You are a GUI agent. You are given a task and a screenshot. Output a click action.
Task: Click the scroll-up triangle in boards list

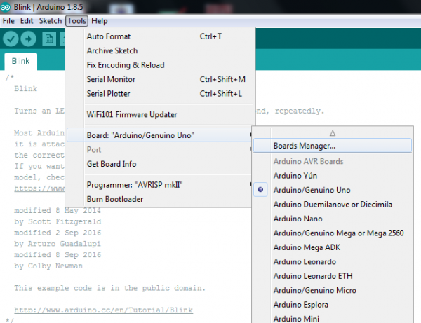click(333, 133)
